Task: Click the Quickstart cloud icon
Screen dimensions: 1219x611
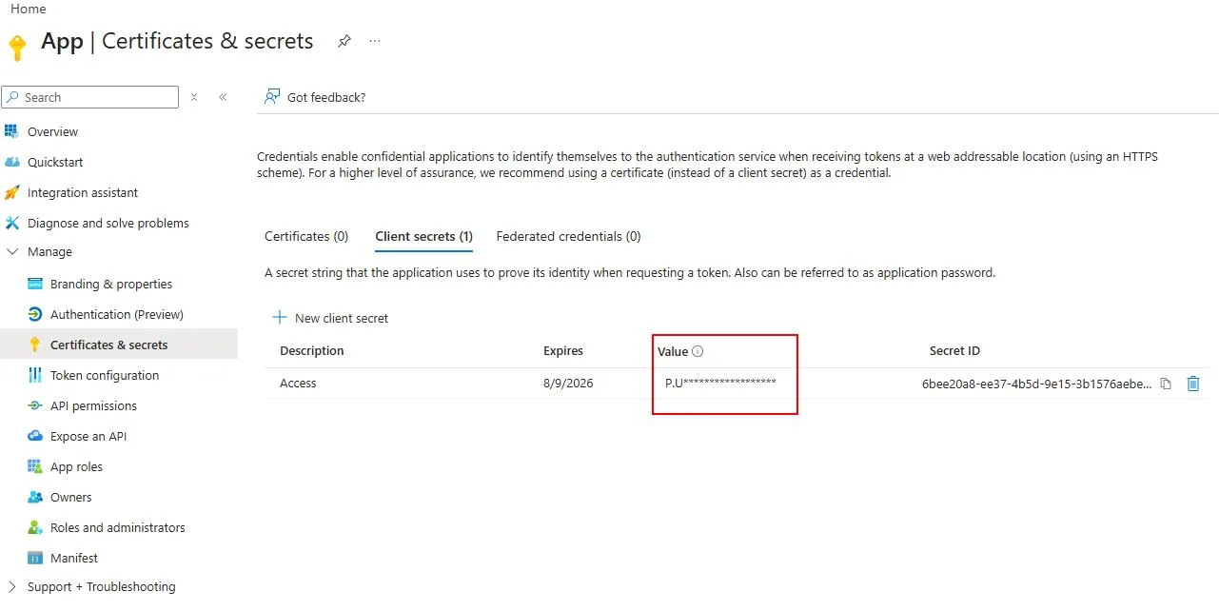Action: tap(11, 162)
